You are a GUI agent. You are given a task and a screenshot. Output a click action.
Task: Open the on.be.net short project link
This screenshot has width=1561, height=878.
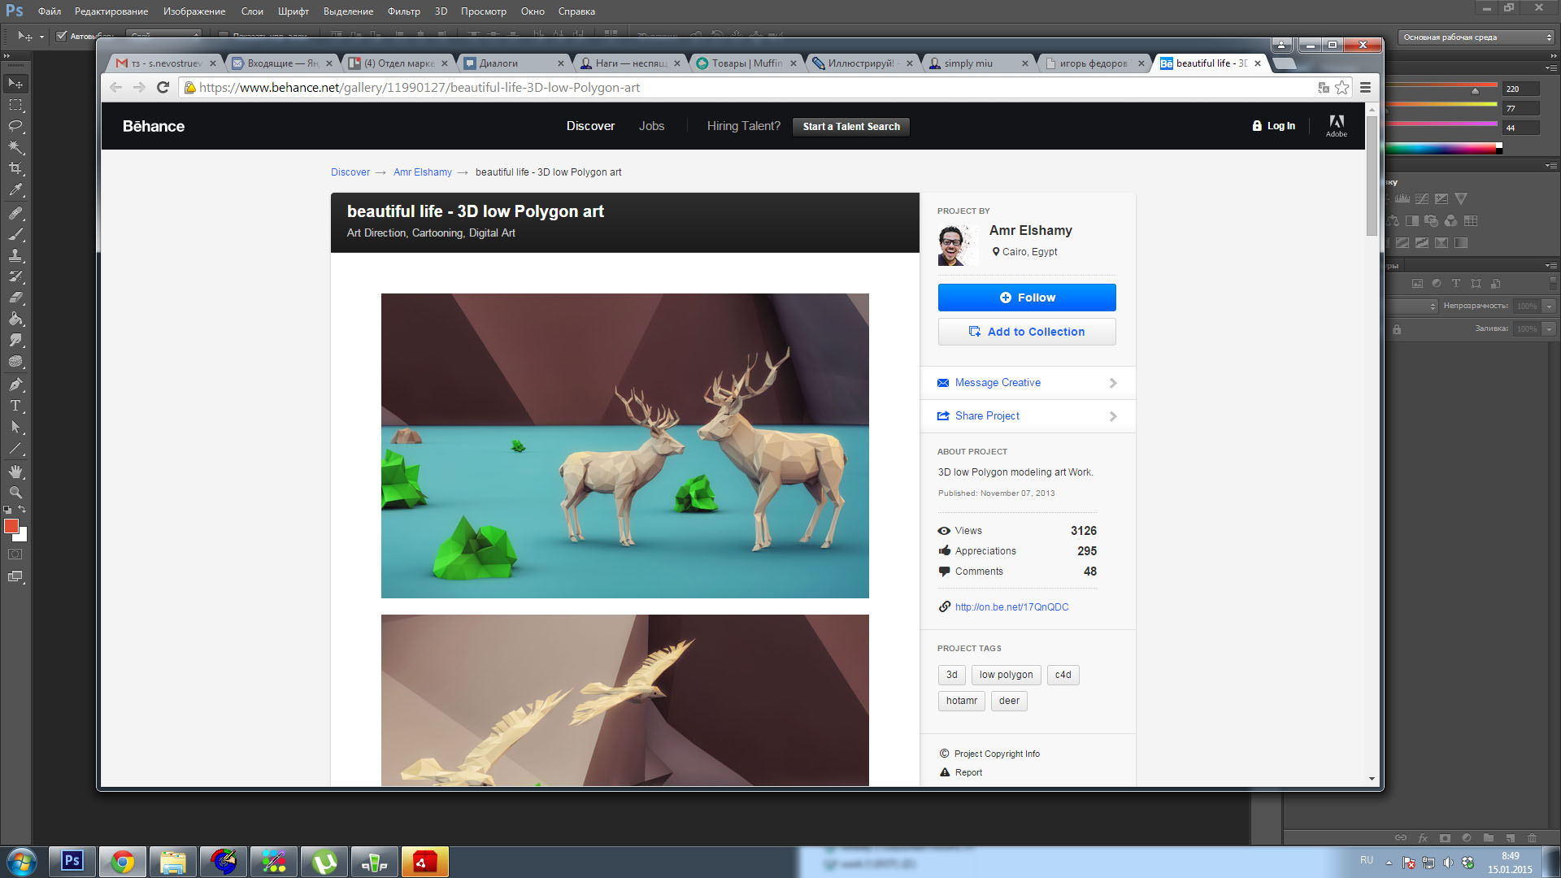coord(1011,607)
